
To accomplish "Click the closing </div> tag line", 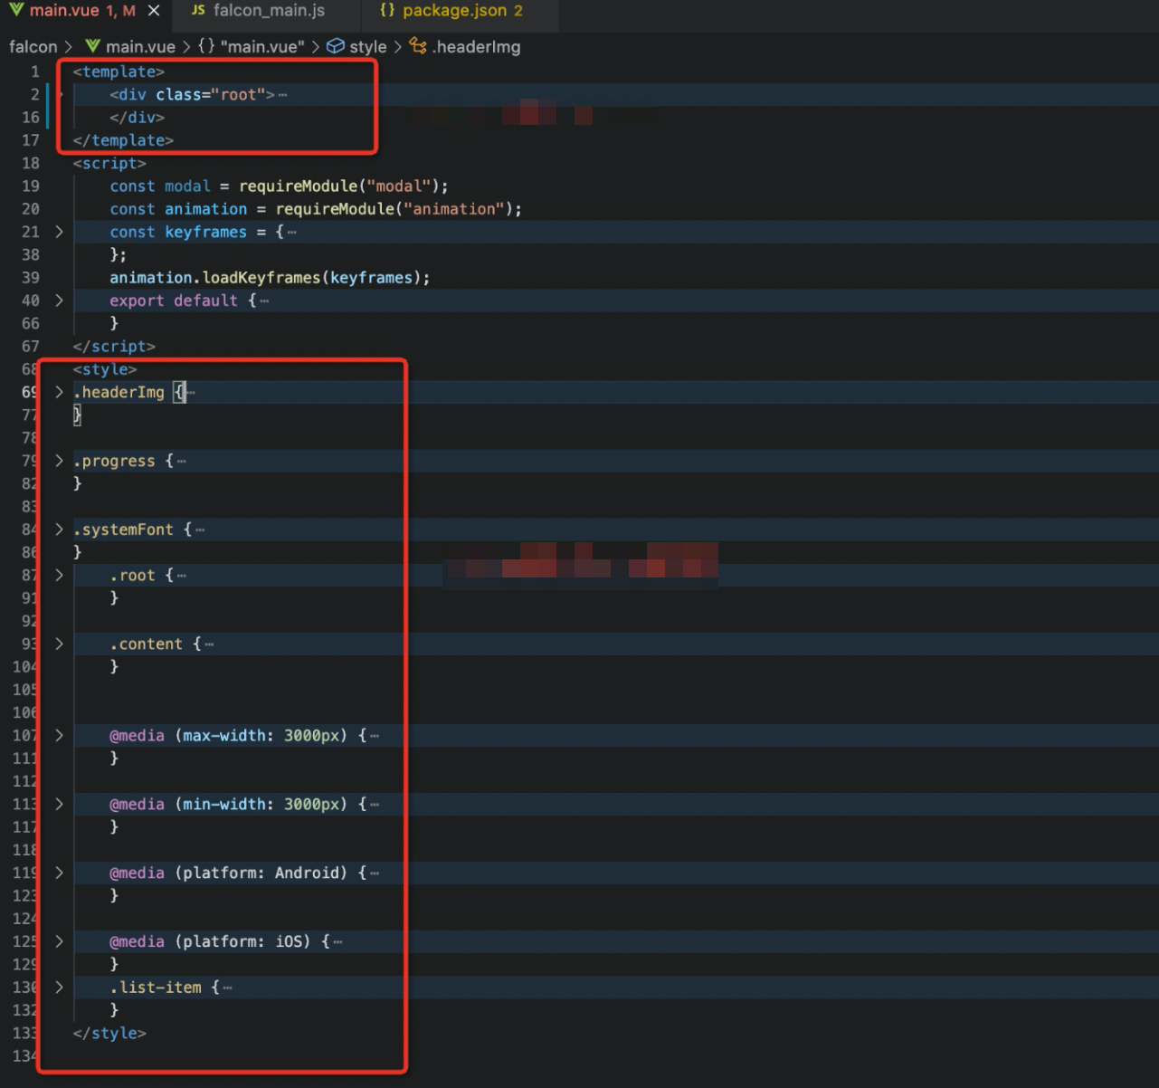I will coord(137,118).
